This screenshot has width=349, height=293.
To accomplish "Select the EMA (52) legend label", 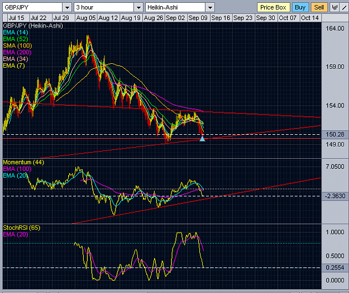I will [16, 39].
